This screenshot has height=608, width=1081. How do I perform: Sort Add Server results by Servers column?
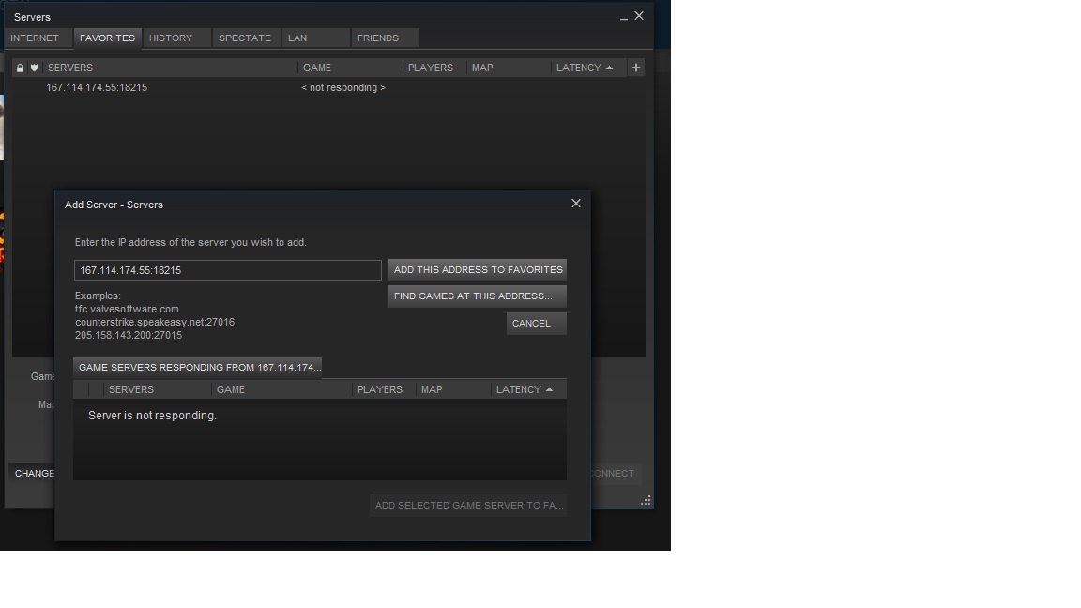coord(158,389)
